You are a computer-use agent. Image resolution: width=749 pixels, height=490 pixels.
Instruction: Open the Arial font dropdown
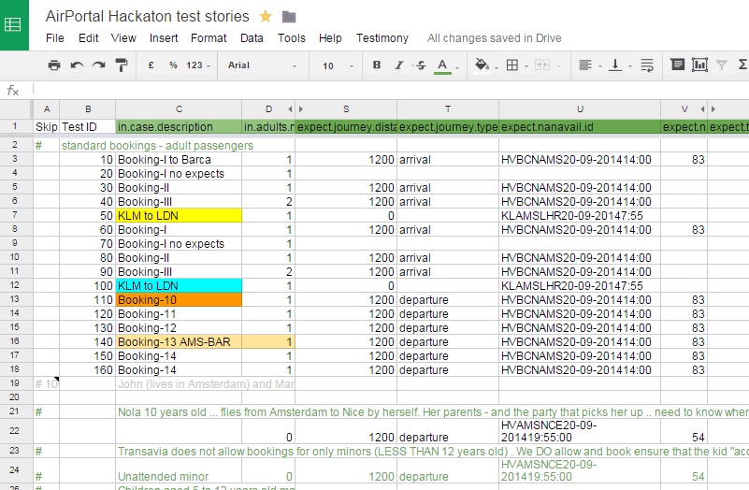coord(262,65)
